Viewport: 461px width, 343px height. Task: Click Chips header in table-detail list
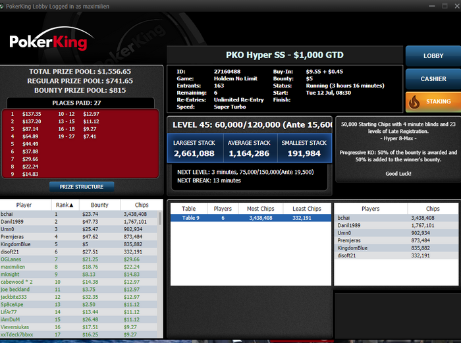433,209
